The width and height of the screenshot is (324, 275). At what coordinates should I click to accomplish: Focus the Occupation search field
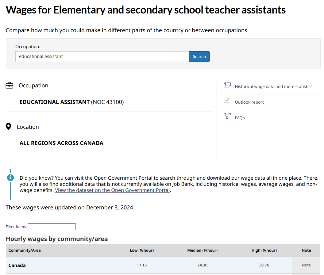pos(102,56)
